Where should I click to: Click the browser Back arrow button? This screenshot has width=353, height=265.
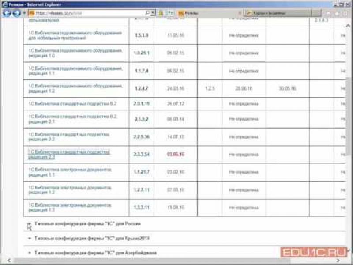(6, 13)
